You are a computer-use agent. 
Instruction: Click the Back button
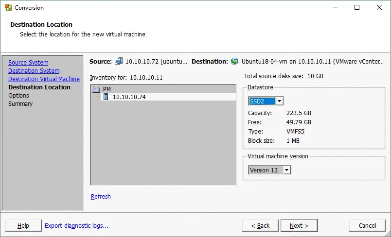pos(260,225)
